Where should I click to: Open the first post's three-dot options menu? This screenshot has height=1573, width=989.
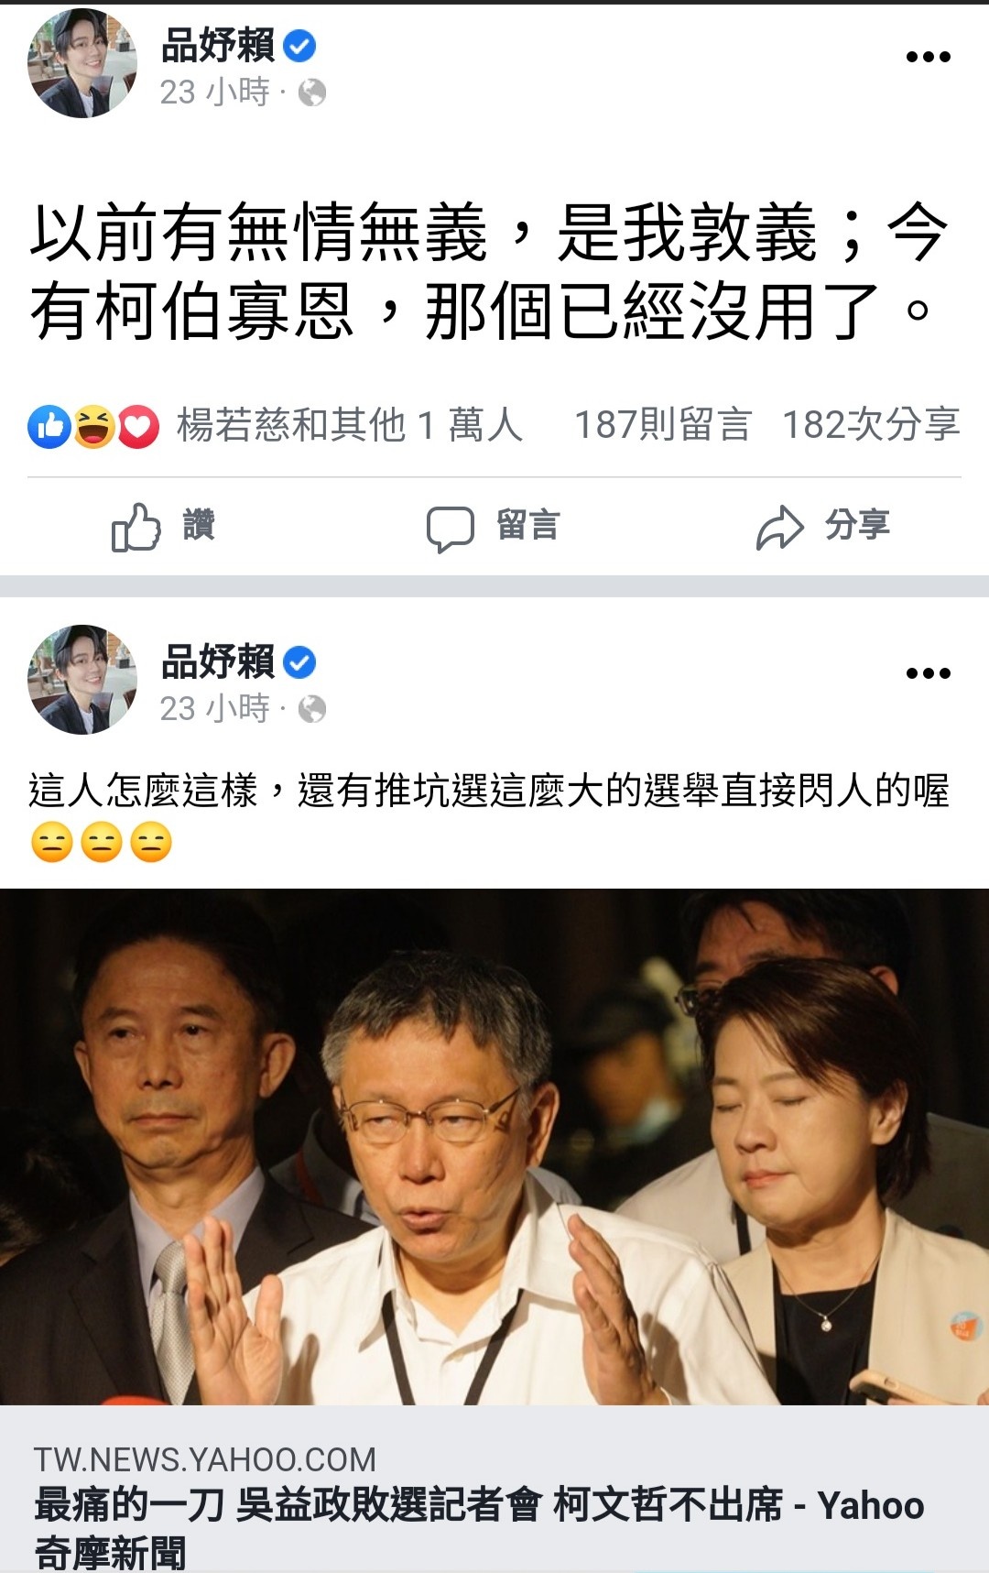pyautogui.click(x=928, y=57)
